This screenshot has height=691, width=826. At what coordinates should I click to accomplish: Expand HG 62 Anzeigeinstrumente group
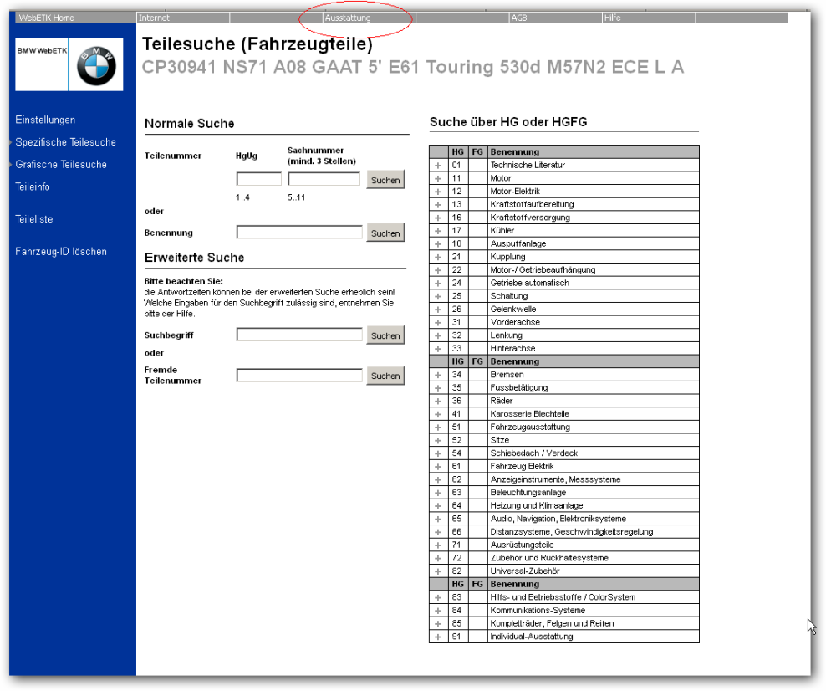click(x=438, y=480)
